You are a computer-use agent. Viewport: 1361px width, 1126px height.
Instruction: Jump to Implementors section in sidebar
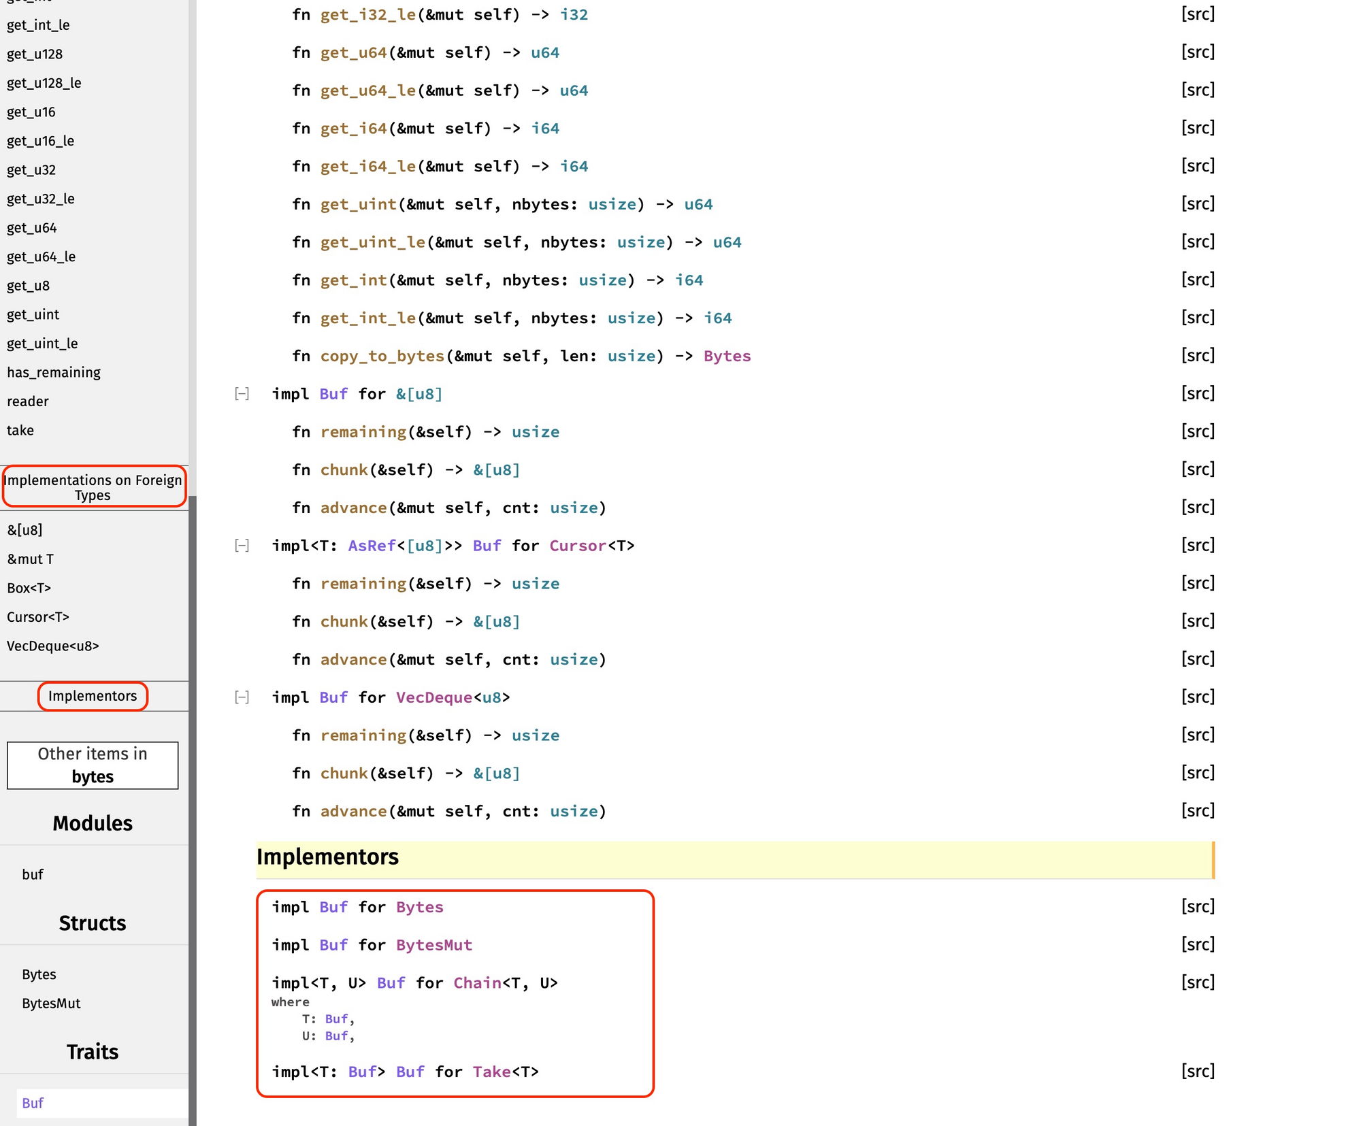93,696
